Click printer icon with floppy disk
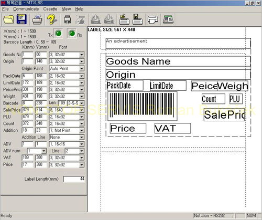This screenshot has height=220, width=262. [138, 19]
